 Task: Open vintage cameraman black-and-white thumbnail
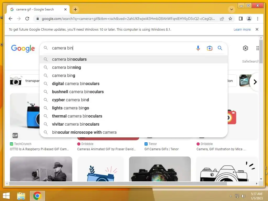(41, 169)
